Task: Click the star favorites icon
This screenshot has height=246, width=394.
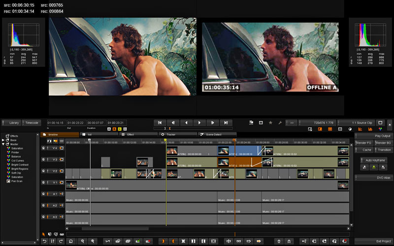Action: (x=270, y=123)
